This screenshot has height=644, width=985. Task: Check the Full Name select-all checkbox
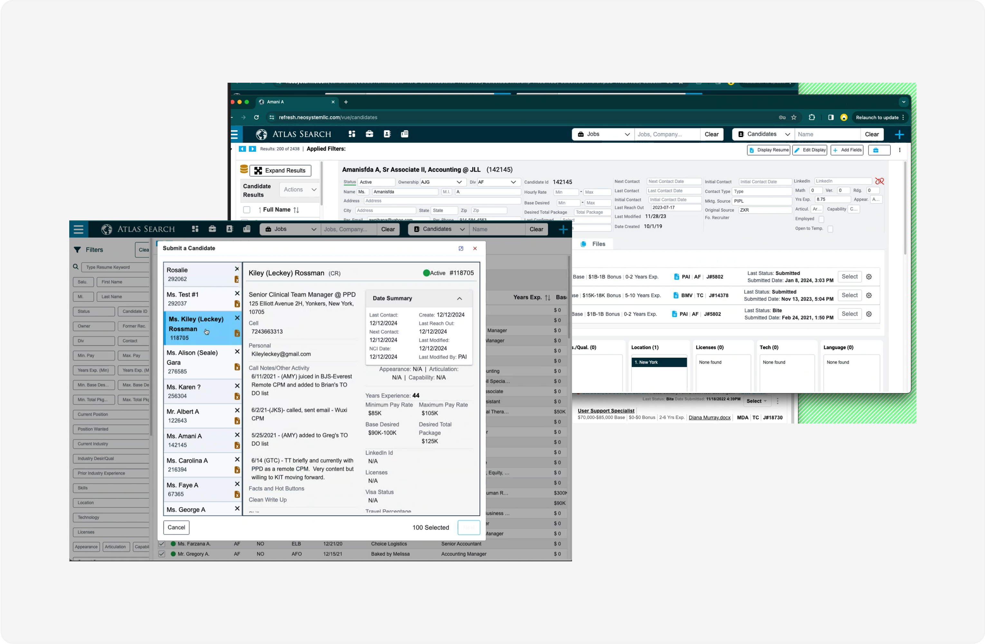[247, 210]
